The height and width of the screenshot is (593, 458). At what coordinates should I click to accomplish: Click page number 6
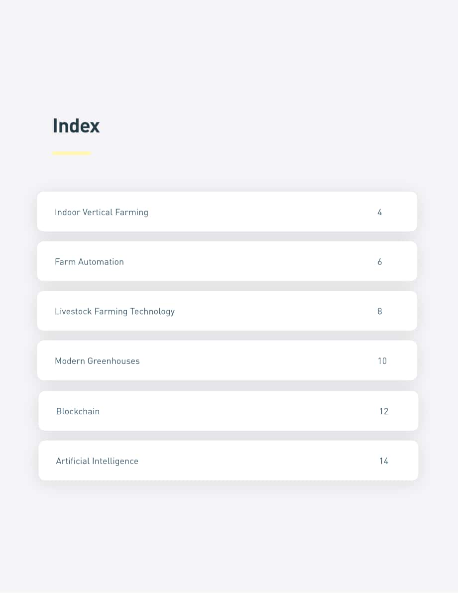click(380, 262)
